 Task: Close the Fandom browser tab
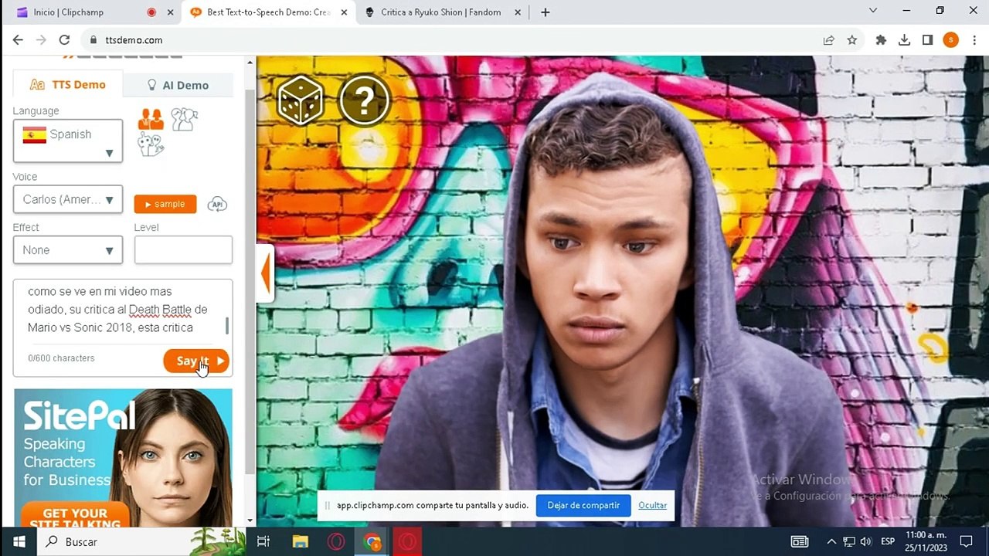click(x=518, y=12)
